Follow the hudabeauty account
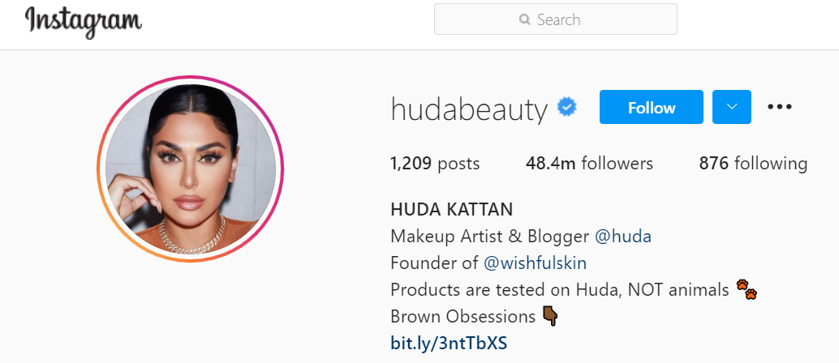This screenshot has width=839, height=363. click(x=652, y=107)
